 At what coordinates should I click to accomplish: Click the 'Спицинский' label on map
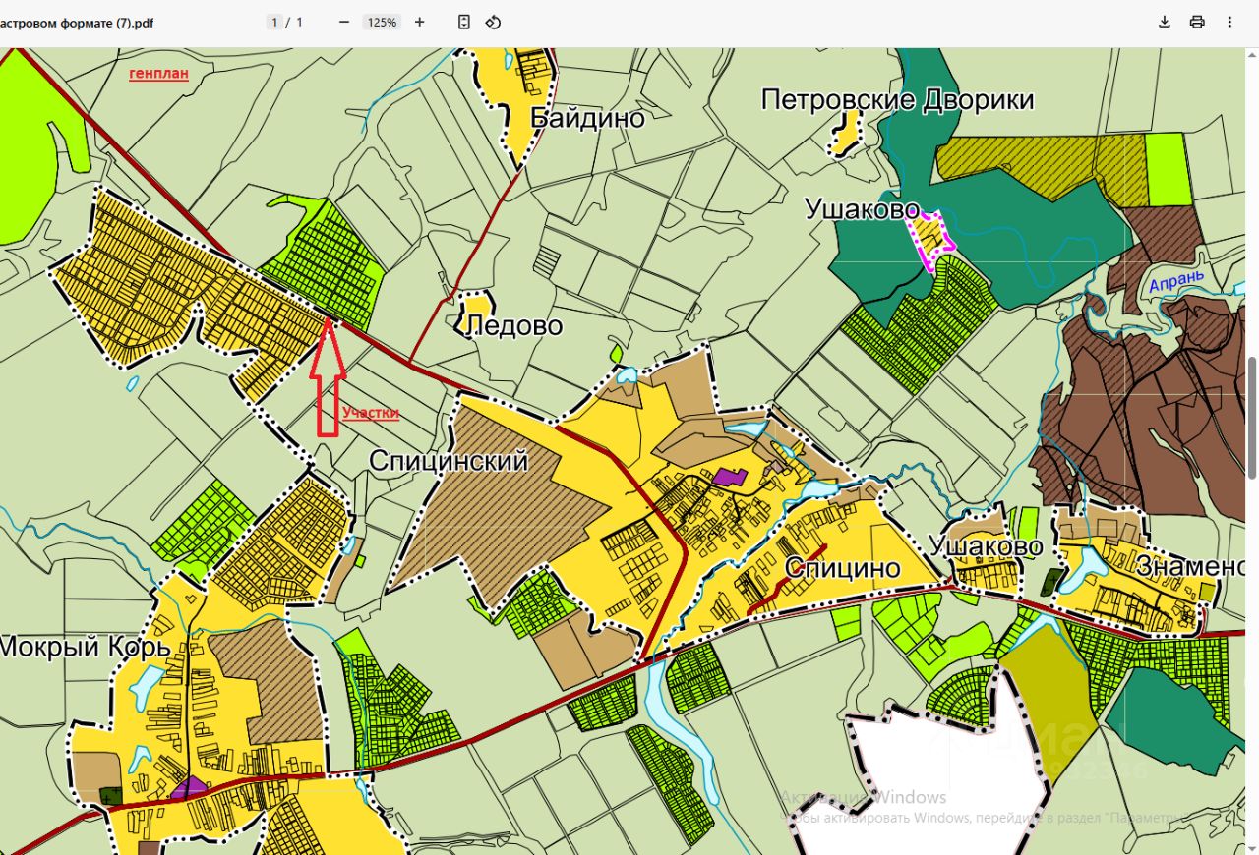(449, 461)
